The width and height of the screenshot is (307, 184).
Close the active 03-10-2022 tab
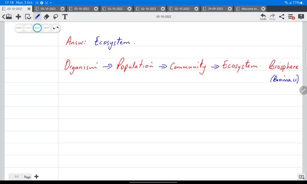point(29,9)
